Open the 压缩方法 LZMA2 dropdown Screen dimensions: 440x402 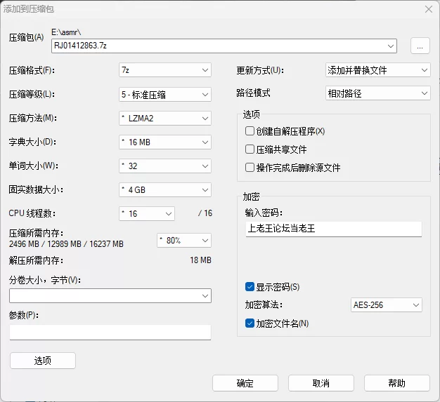(x=165, y=119)
